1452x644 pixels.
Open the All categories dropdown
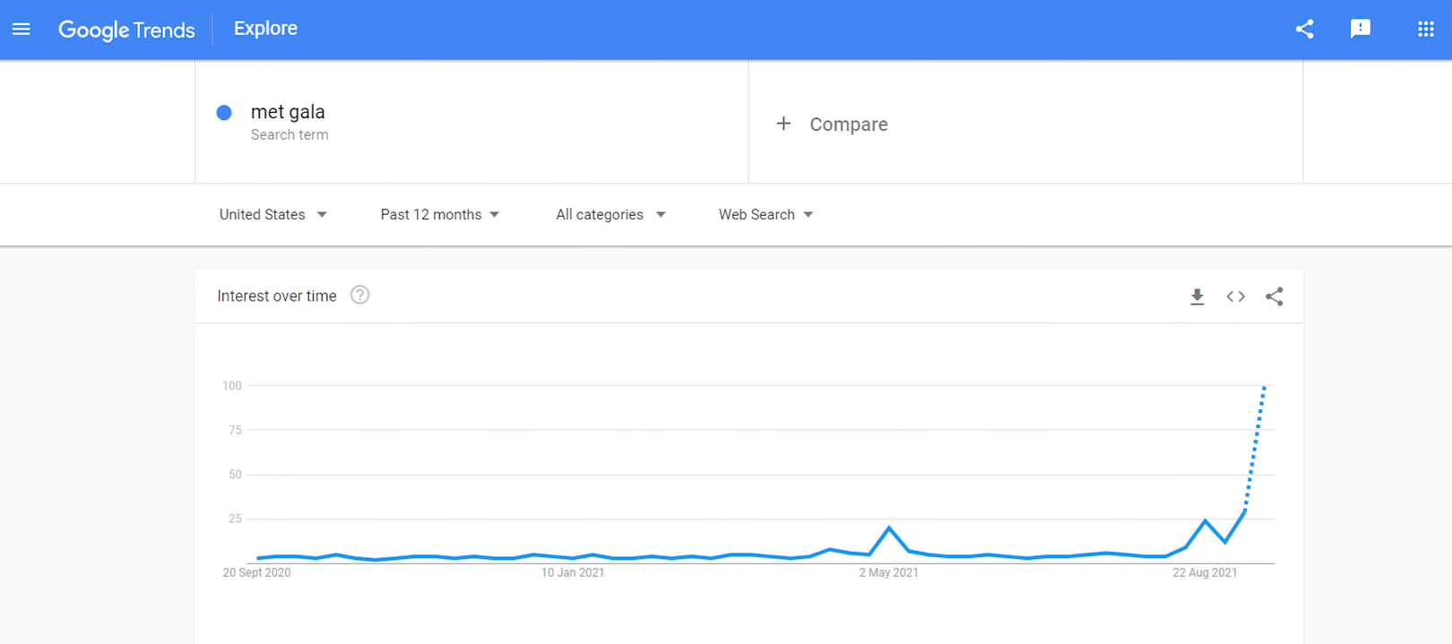coord(610,215)
